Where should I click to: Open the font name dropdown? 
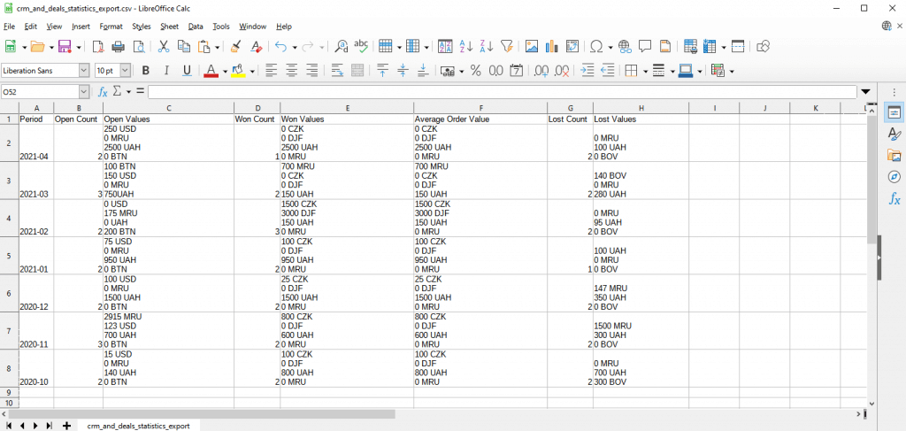[x=84, y=71]
